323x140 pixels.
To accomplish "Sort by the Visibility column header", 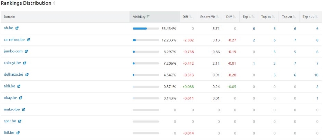I will (154, 17).
